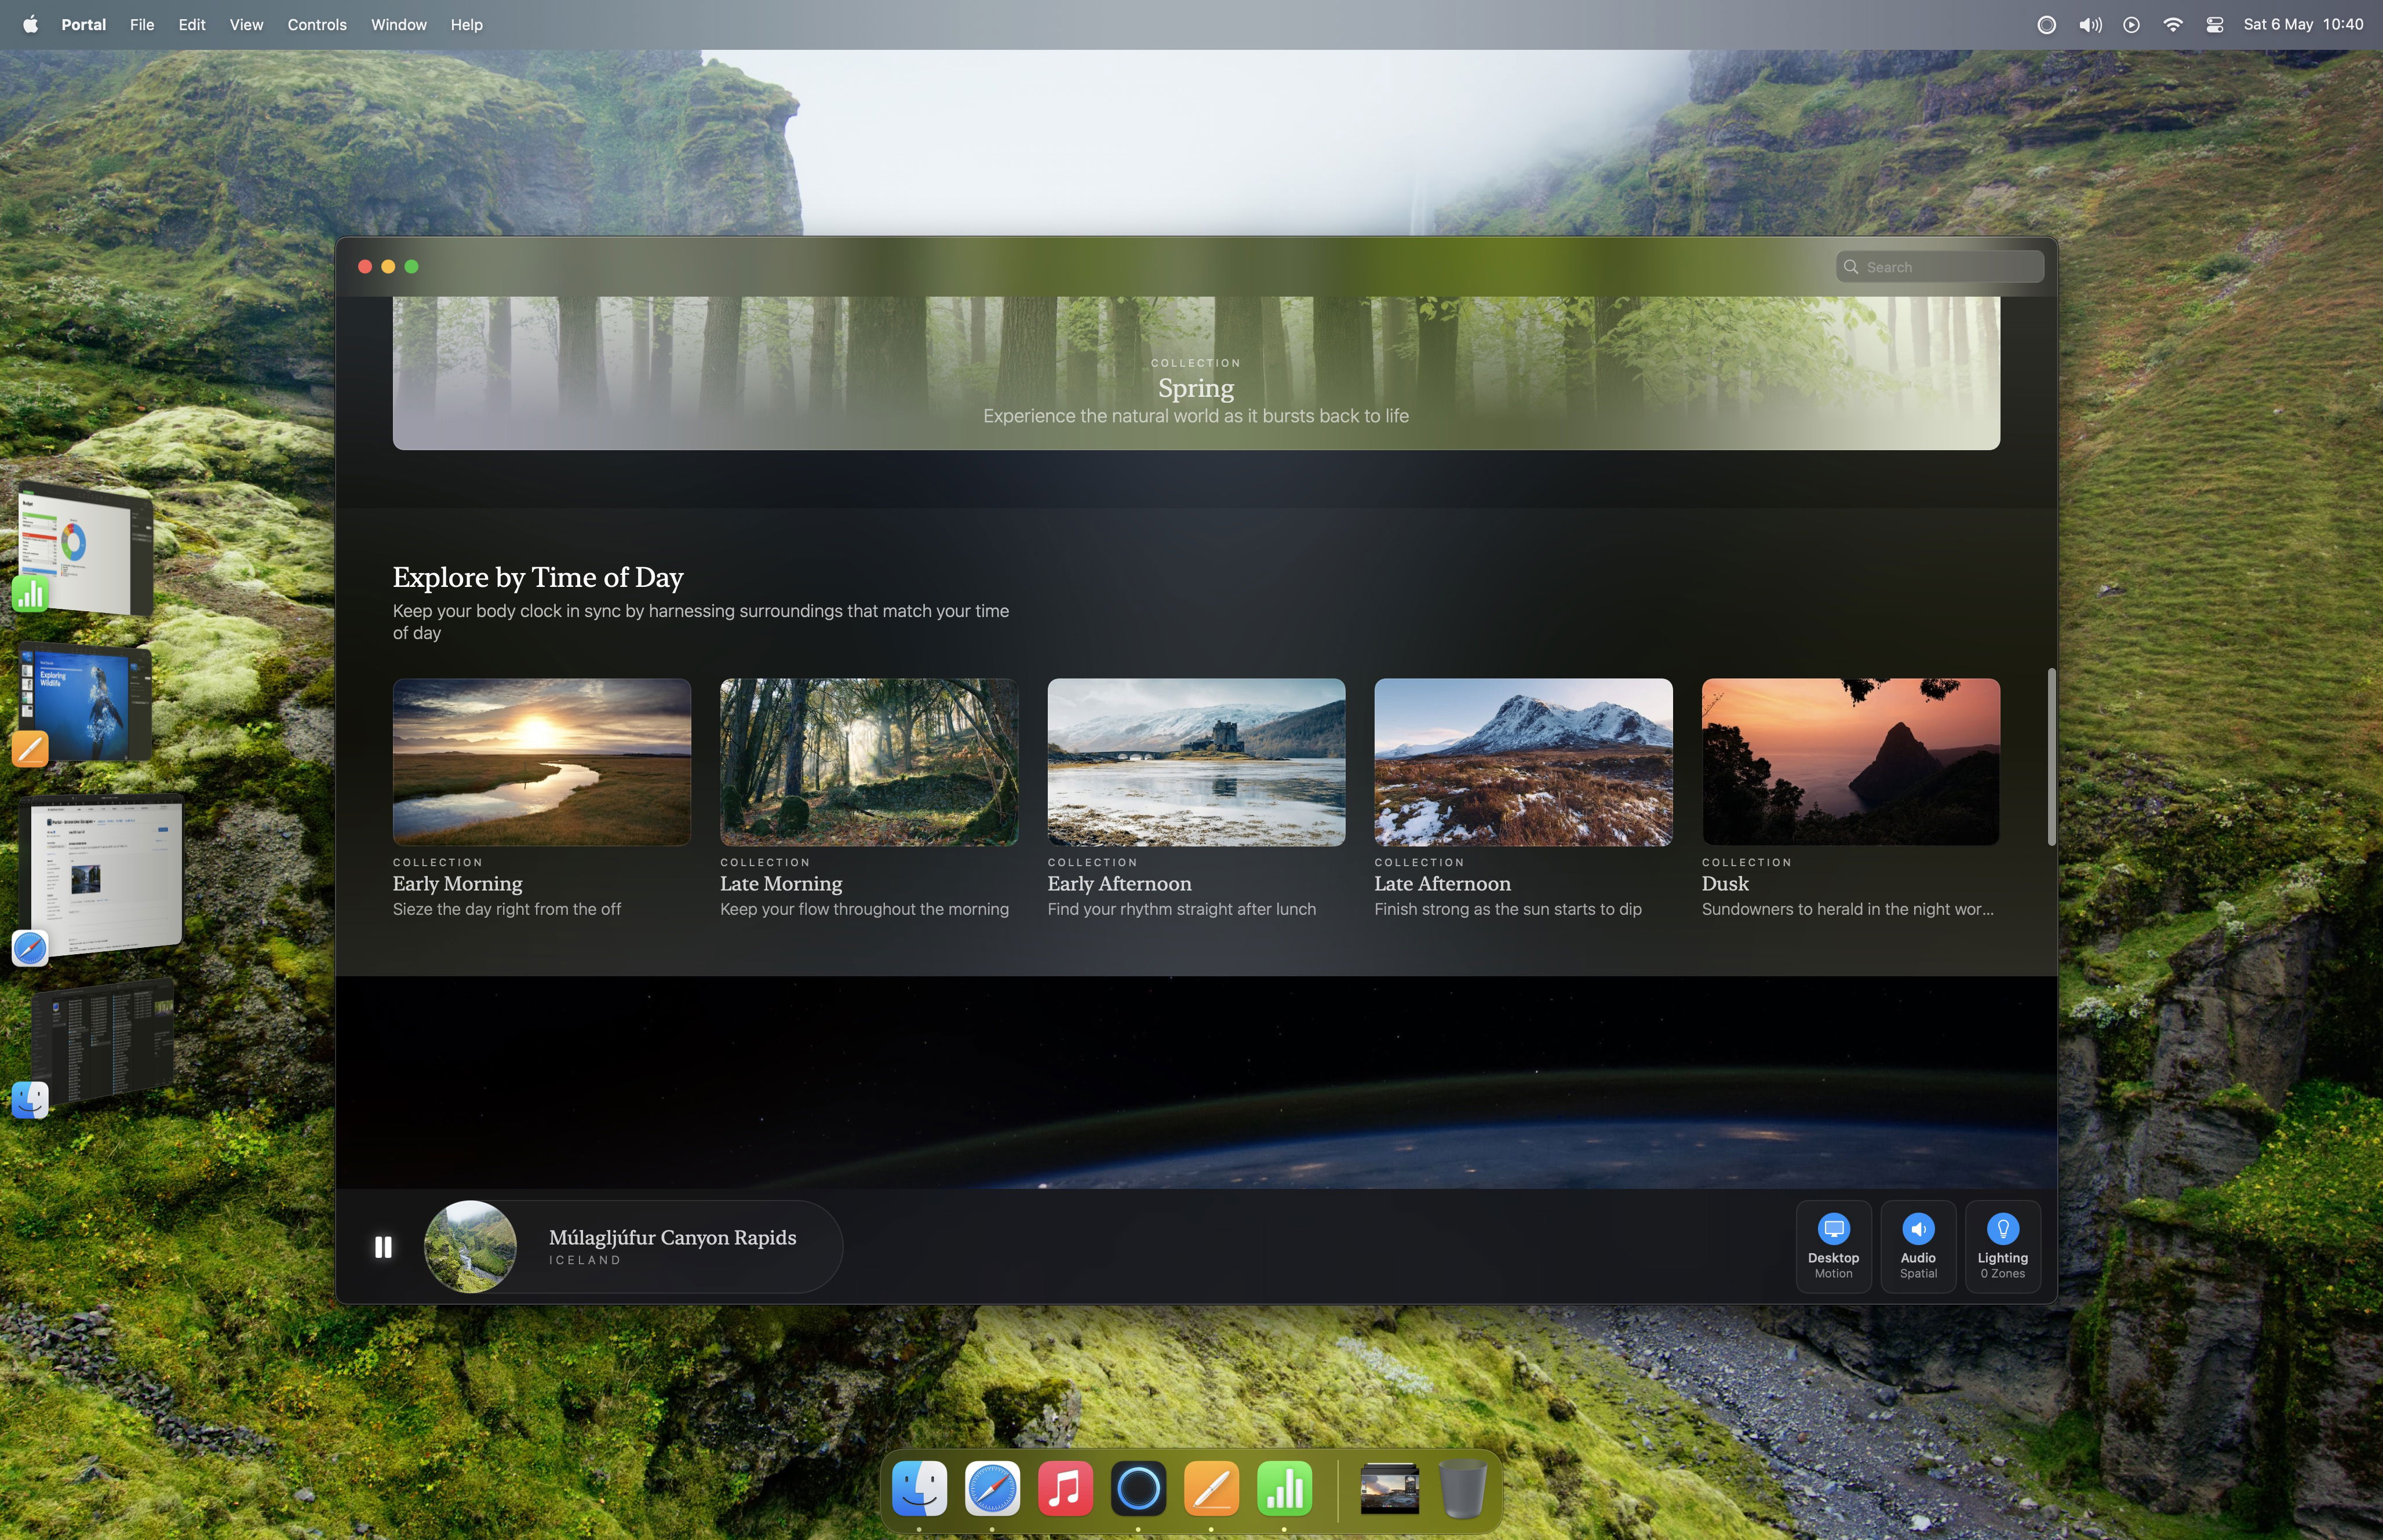Launch Music from the Dock
This screenshot has width=2383, height=1540.
click(1065, 1488)
